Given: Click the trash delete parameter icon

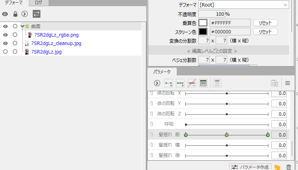Looking at the screenshot, I should pos(289,167).
